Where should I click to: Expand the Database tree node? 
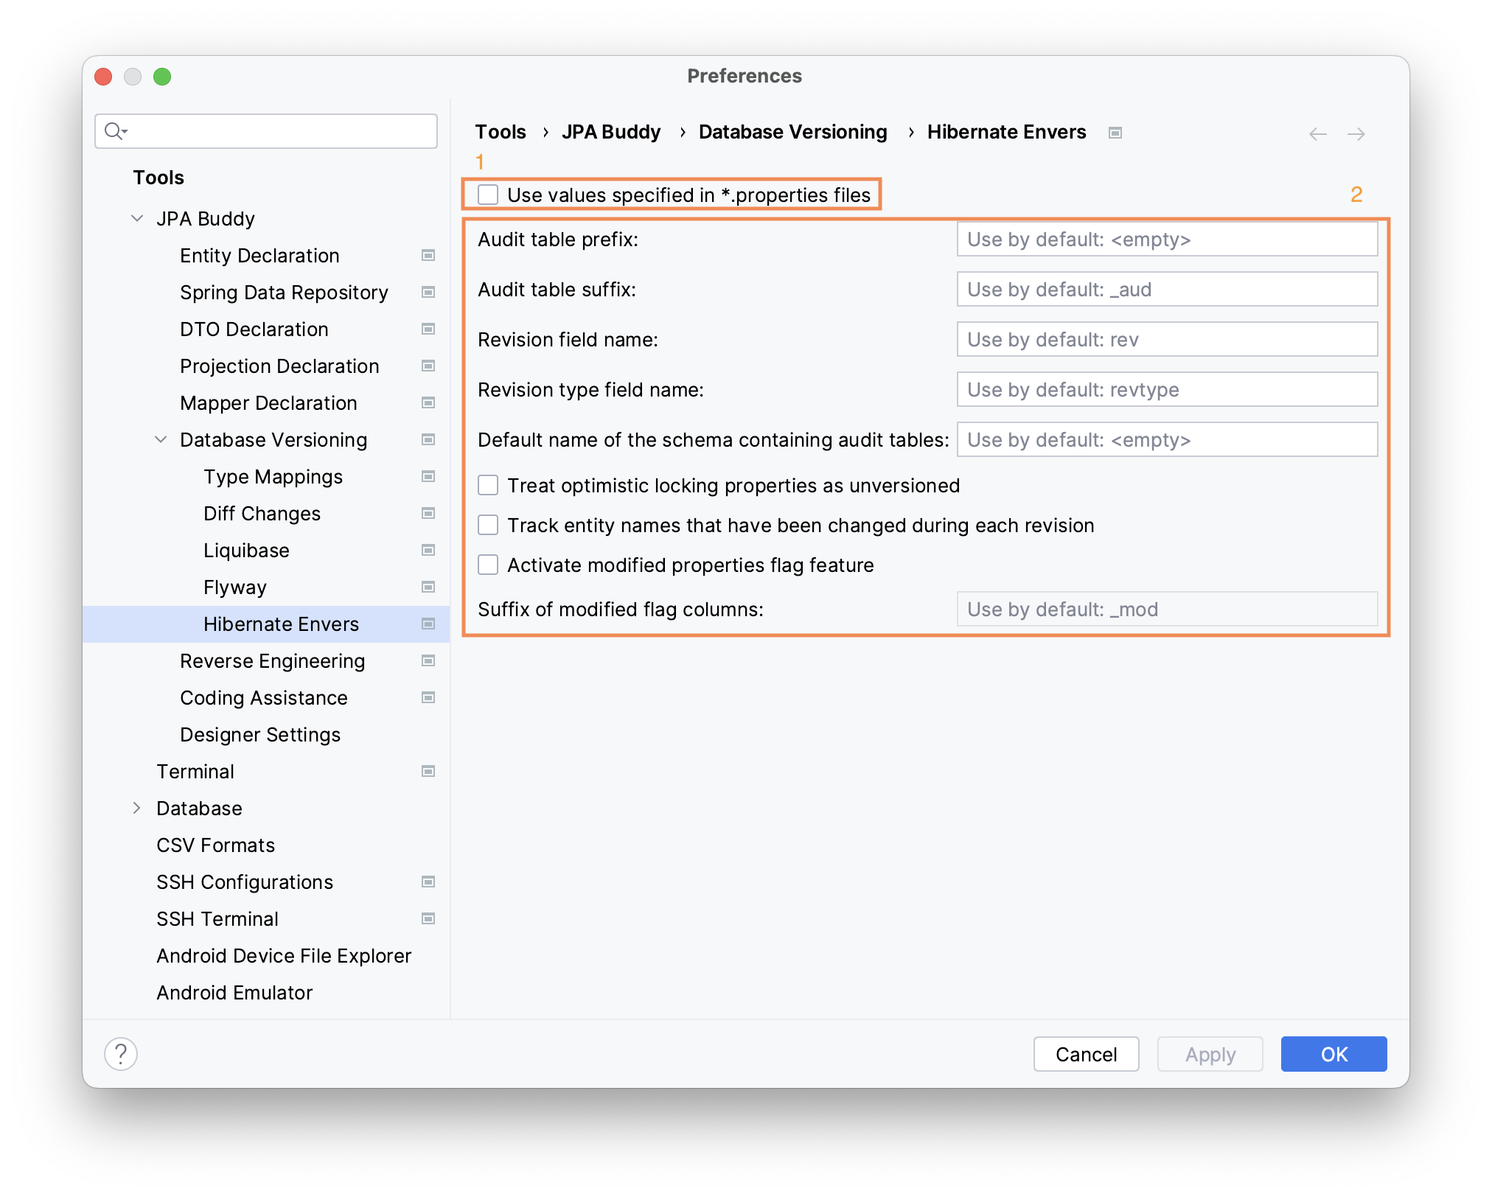137,808
